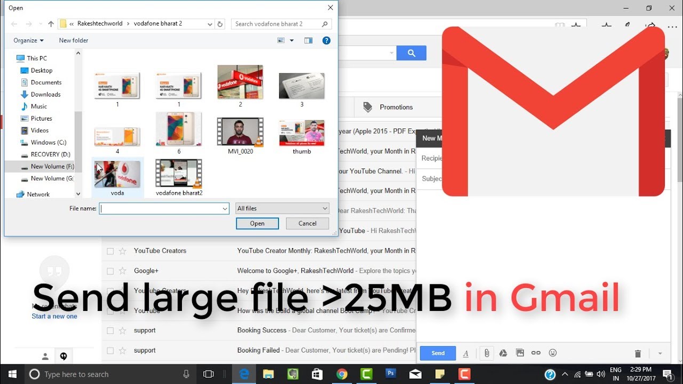This screenshot has width=683, height=384.
Task: Open Microsoft Edge from the taskbar
Action: coord(244,374)
